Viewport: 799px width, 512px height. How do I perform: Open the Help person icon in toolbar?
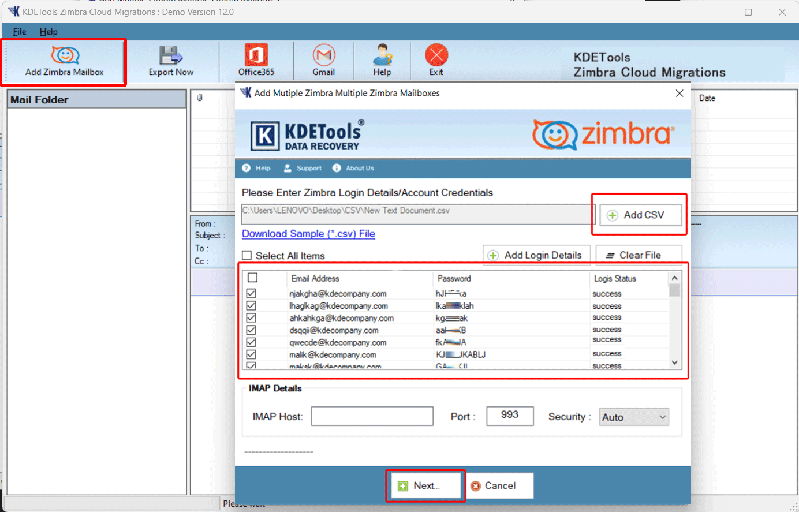[382, 55]
